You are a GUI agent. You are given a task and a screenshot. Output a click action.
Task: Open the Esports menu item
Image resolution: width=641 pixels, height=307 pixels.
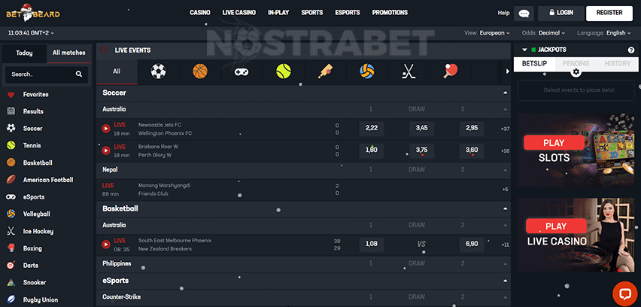pyautogui.click(x=348, y=13)
